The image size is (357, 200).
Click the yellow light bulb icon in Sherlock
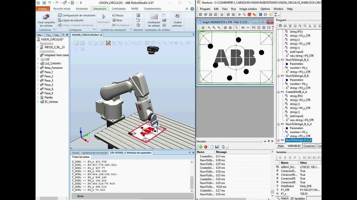[x=270, y=15]
